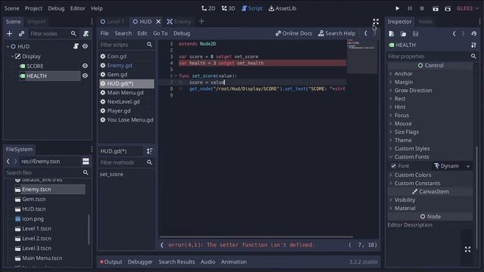Toggle alphabetical sort of methods
This screenshot has height=272, width=484.
tap(150, 151)
